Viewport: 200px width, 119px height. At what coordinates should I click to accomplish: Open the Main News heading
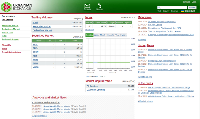pos(144,17)
